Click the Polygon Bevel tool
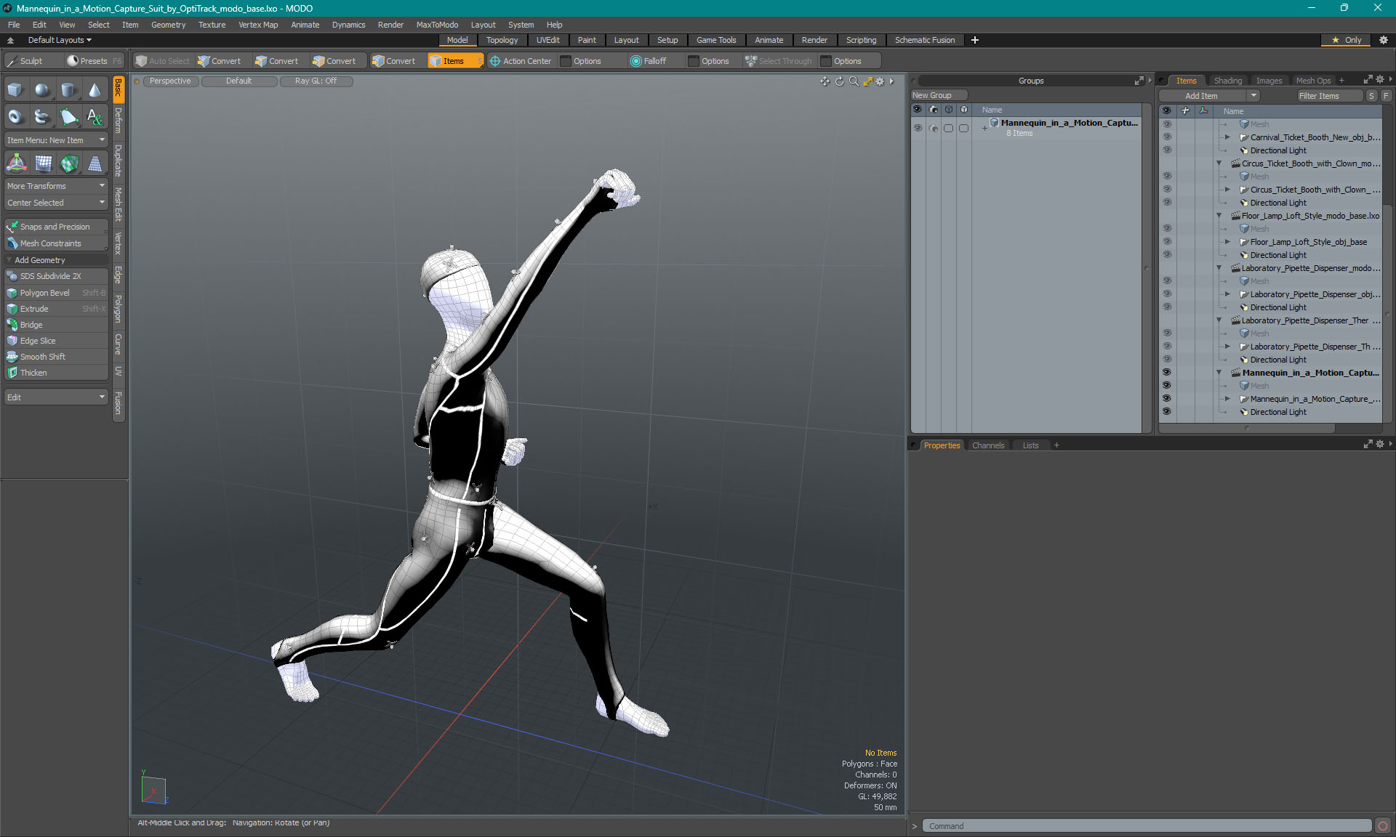This screenshot has width=1396, height=837. tap(45, 293)
